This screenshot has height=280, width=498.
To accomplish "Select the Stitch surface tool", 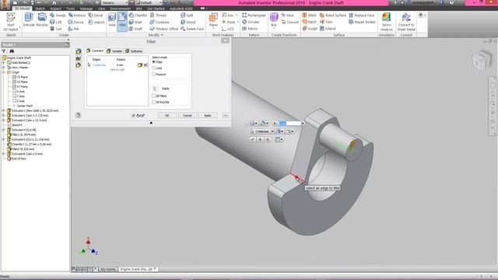I will coord(309,16).
